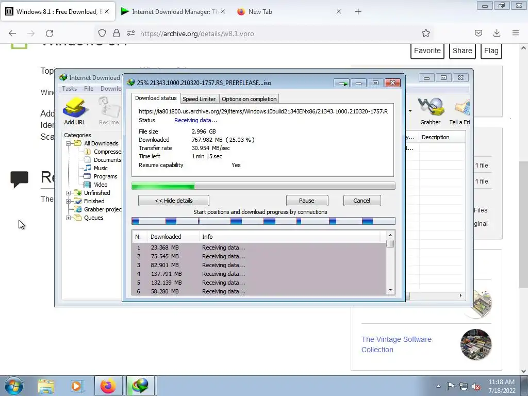
Task: Switch to the Speed Limiter tab
Action: coord(199,99)
